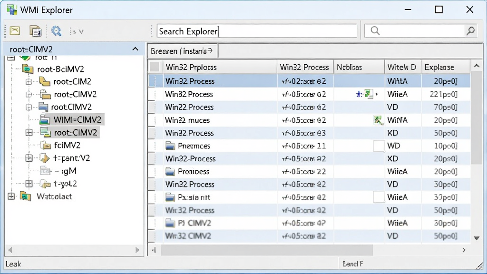
Task: Click the magnifier icon in right search box
Action: click(x=375, y=31)
